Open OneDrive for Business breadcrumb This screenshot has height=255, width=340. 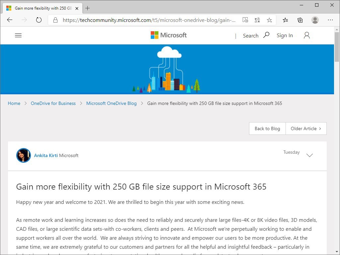click(53, 104)
